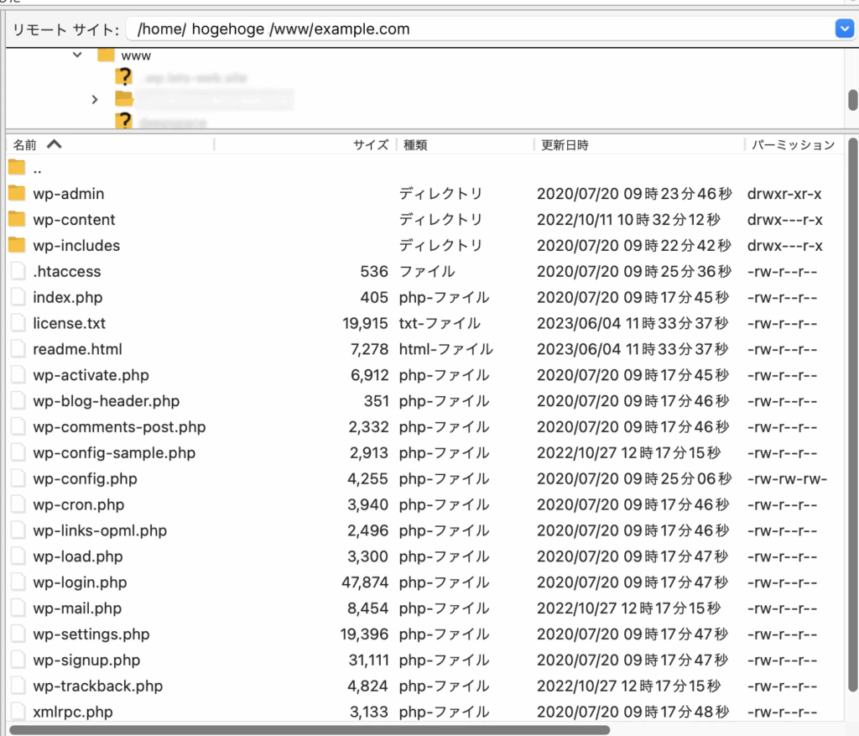Select the wp-includes directory name
The width and height of the screenshot is (859, 736).
click(76, 246)
